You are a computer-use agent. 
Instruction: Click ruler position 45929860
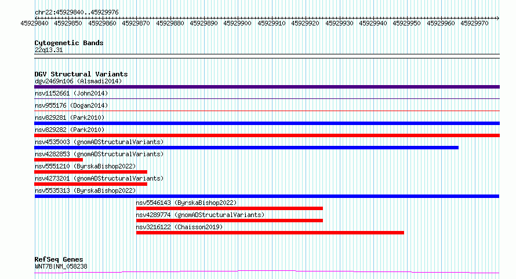click(x=103, y=23)
